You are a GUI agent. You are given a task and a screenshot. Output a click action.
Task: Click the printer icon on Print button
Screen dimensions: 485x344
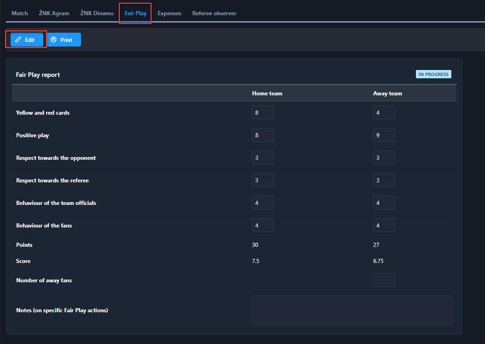(53, 40)
